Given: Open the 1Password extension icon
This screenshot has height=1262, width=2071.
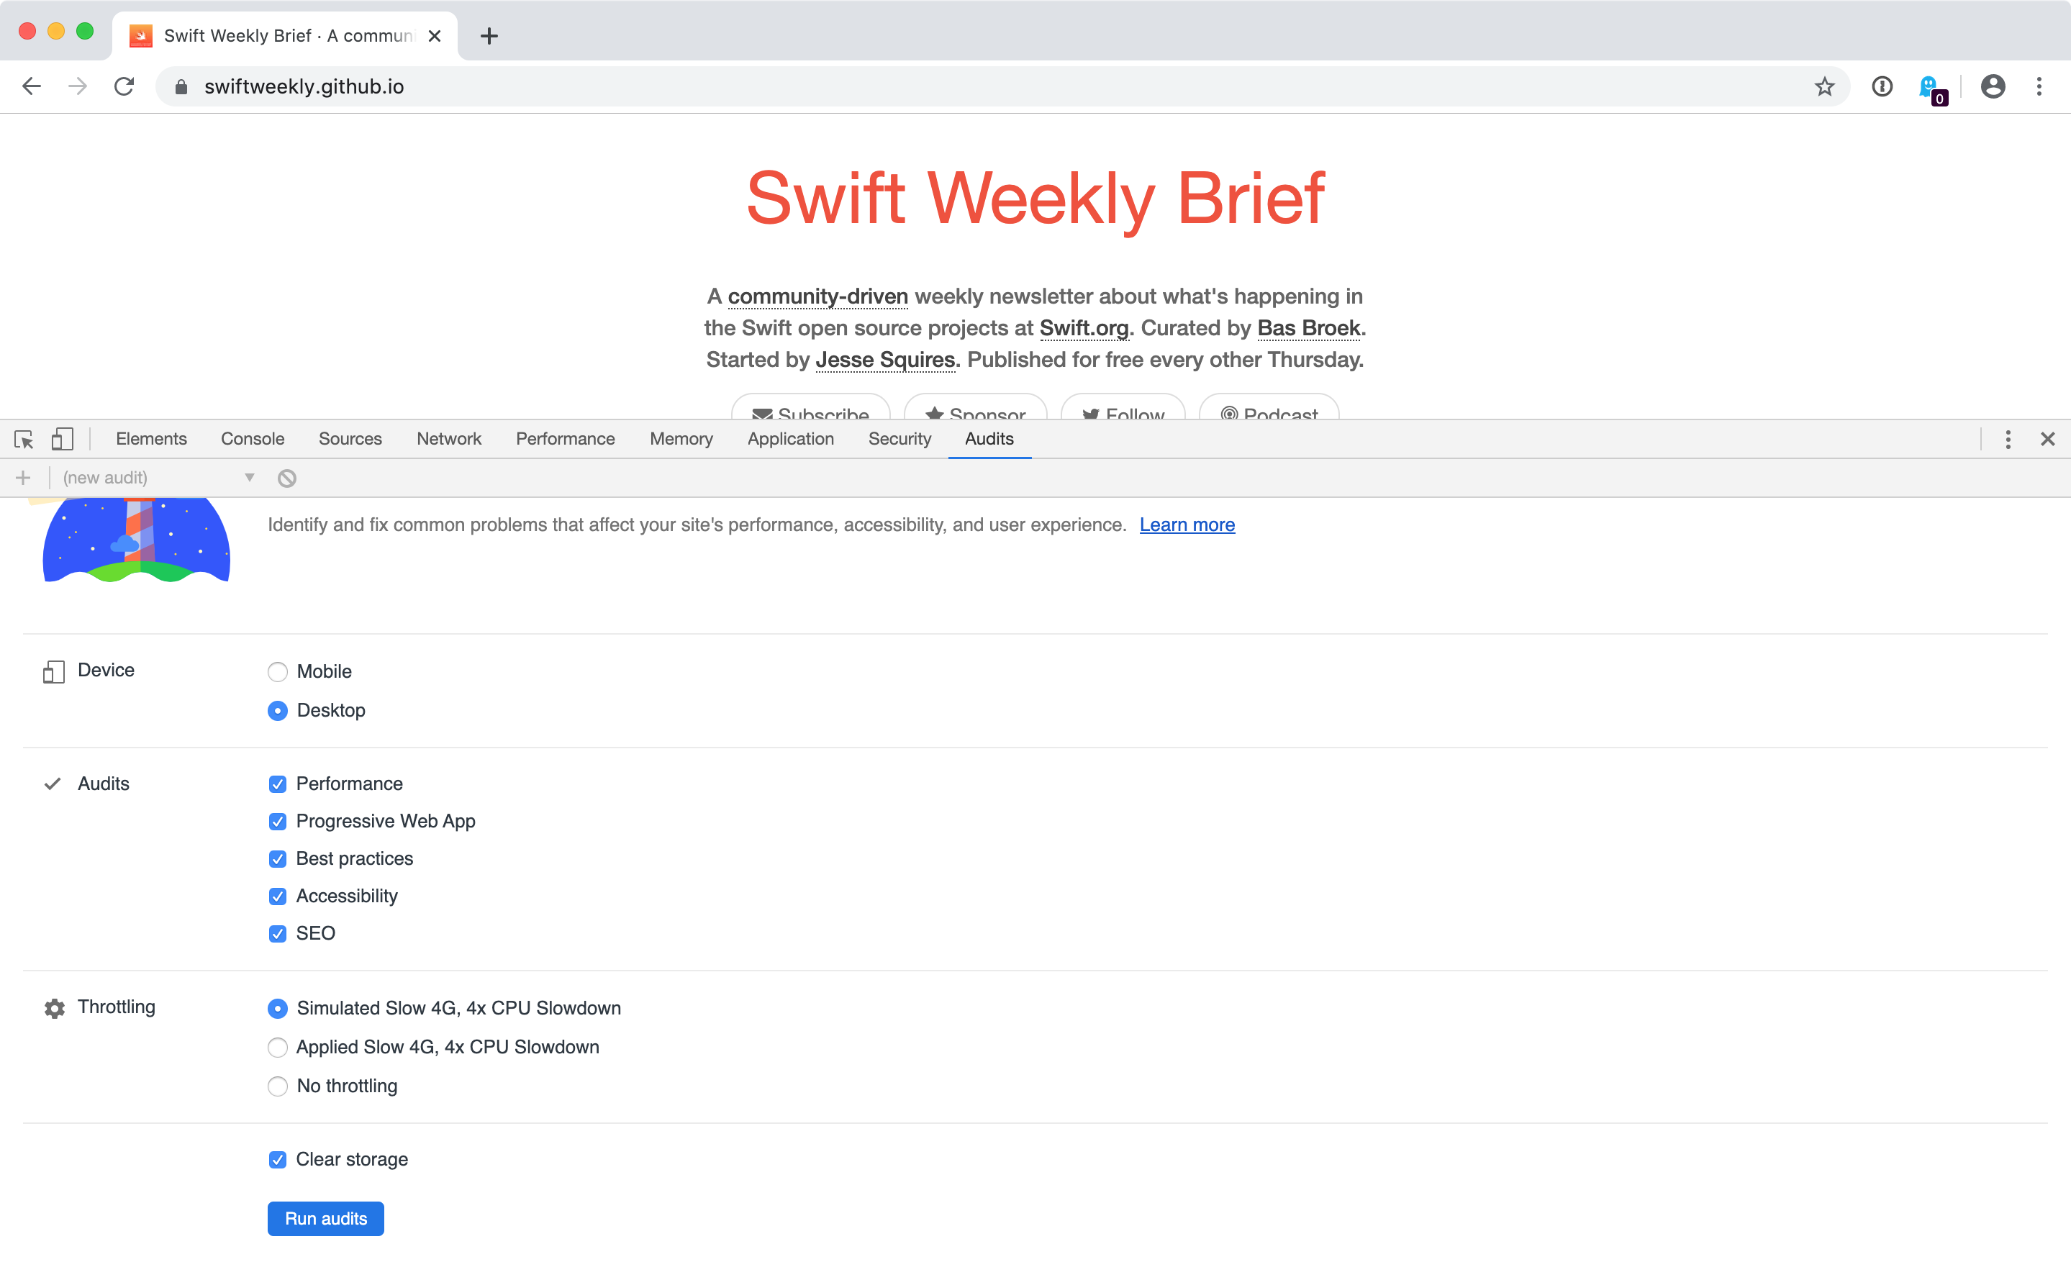Looking at the screenshot, I should pyautogui.click(x=1882, y=86).
